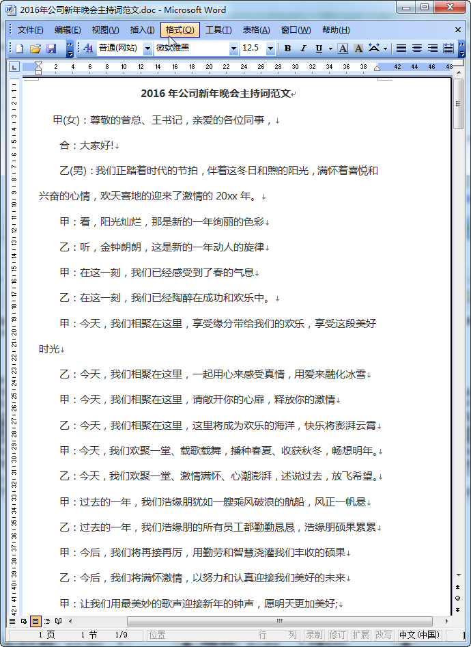
Task: Click language indicator 中文(中国)
Action: coord(420,635)
